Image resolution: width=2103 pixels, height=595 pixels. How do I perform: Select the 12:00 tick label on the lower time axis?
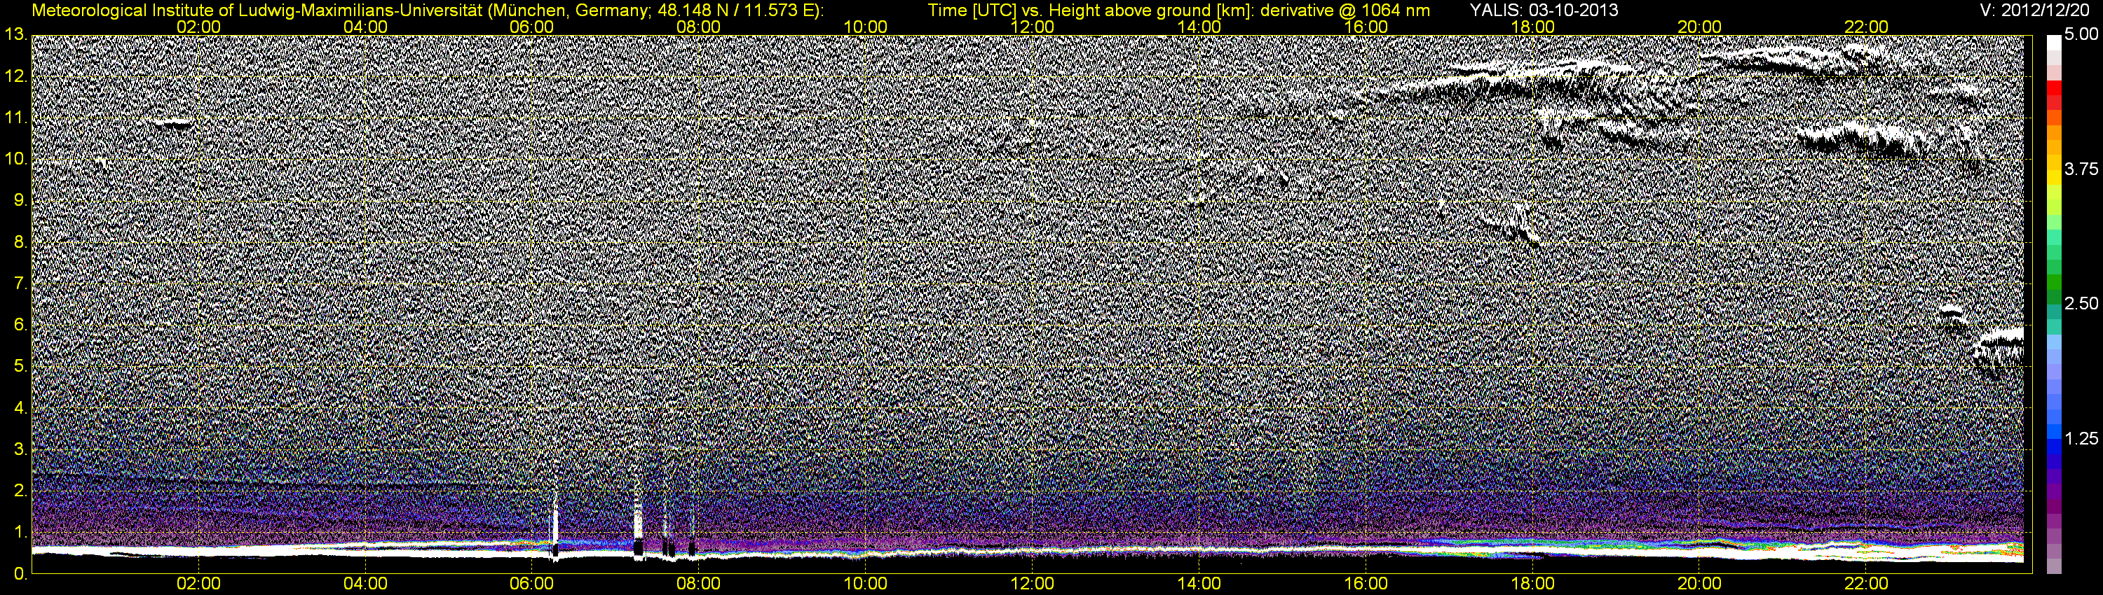pos(1032,584)
